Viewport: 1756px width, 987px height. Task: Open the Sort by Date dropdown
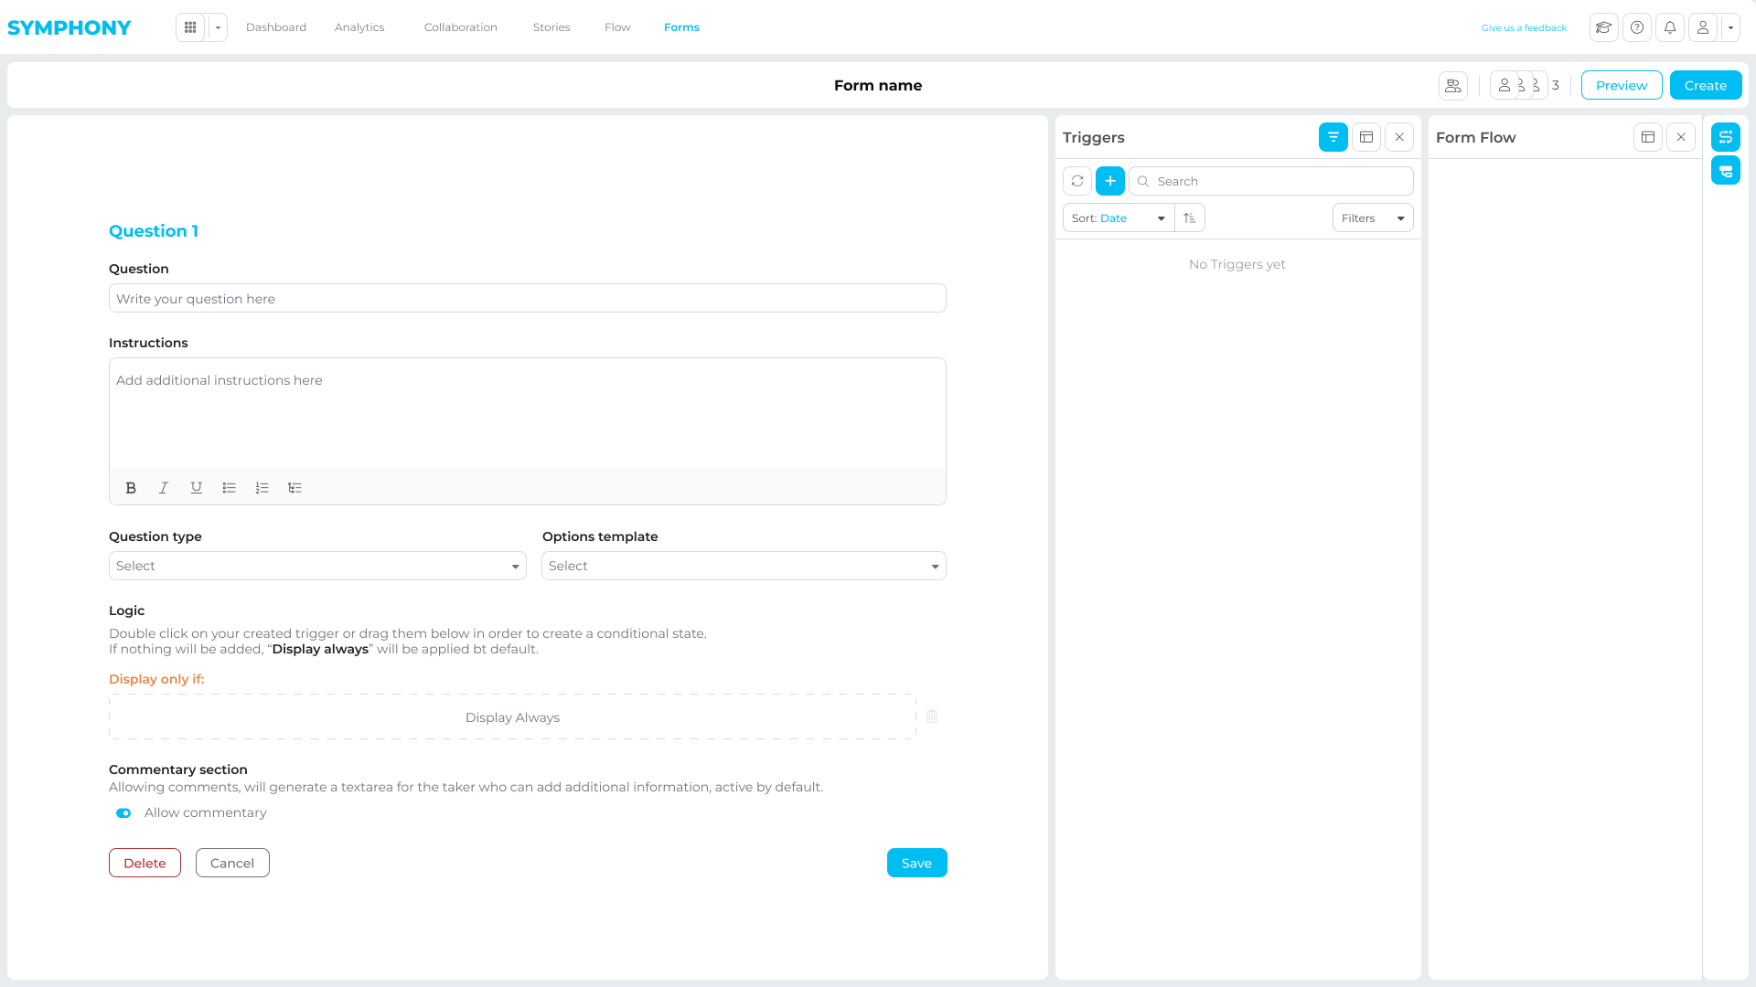1119,218
